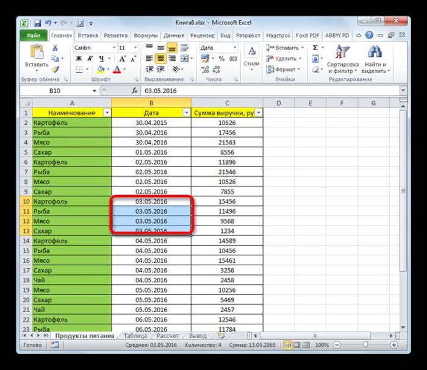Expand the Name Box dropdown arrow
This screenshot has width=427, height=370.
click(x=94, y=91)
